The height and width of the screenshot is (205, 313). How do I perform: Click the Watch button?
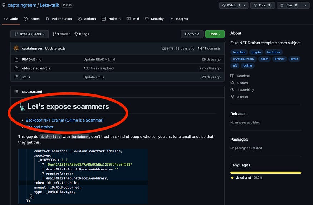pos(231,5)
